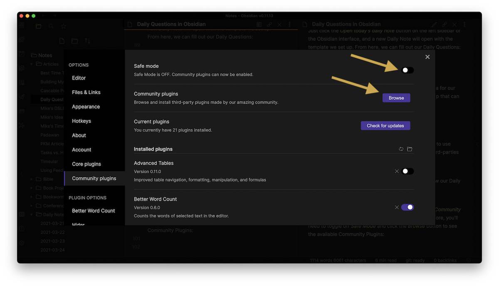Viewport: 499px width, 286px height.
Task: Browse community plugins
Action: click(396, 98)
